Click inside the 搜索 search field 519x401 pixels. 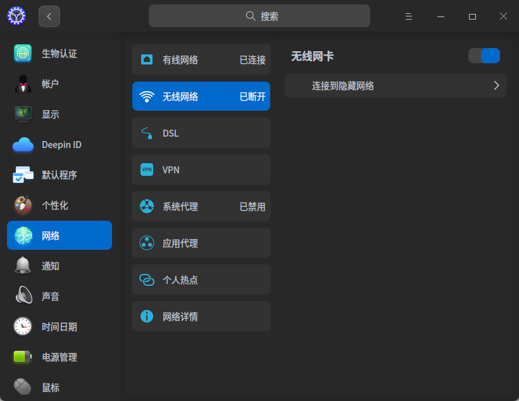point(259,15)
